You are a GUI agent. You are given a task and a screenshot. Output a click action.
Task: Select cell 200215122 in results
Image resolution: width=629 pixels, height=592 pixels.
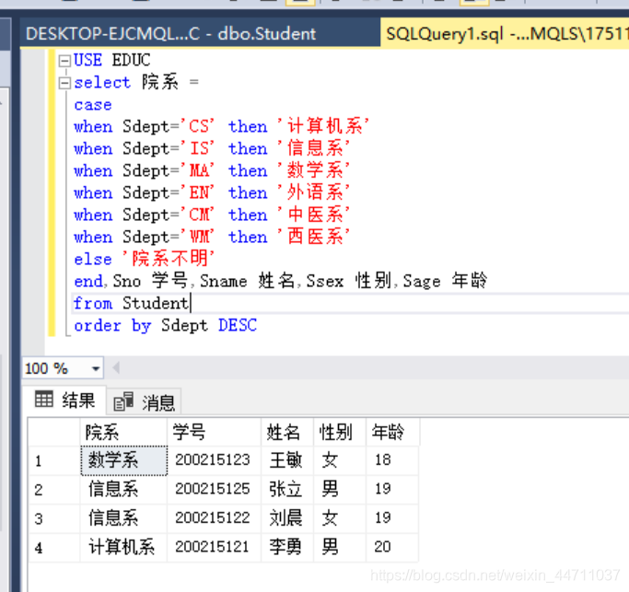pos(214,518)
